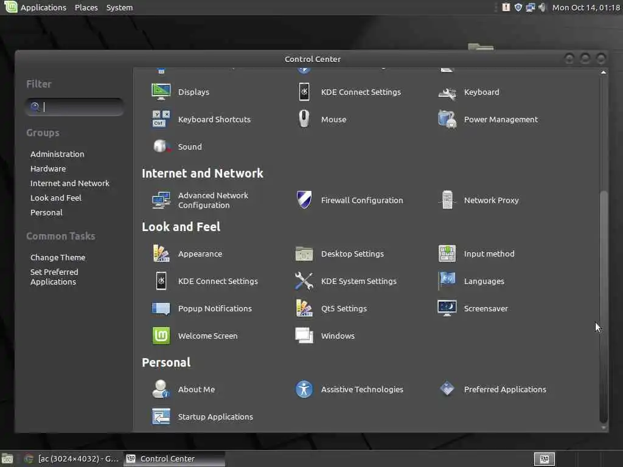Click the scrollbar up arrow
623x467 pixels.
pyautogui.click(x=603, y=72)
